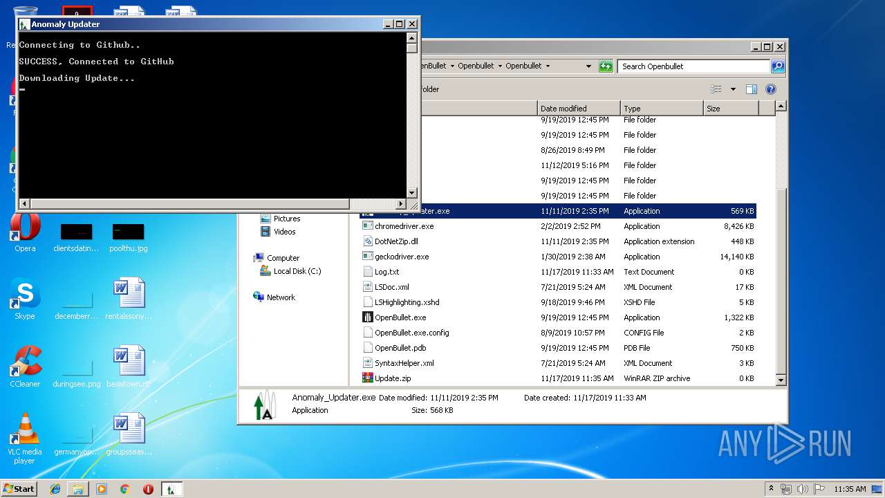This screenshot has width=885, height=498.
Task: Change view with the views icon
Action: point(716,89)
